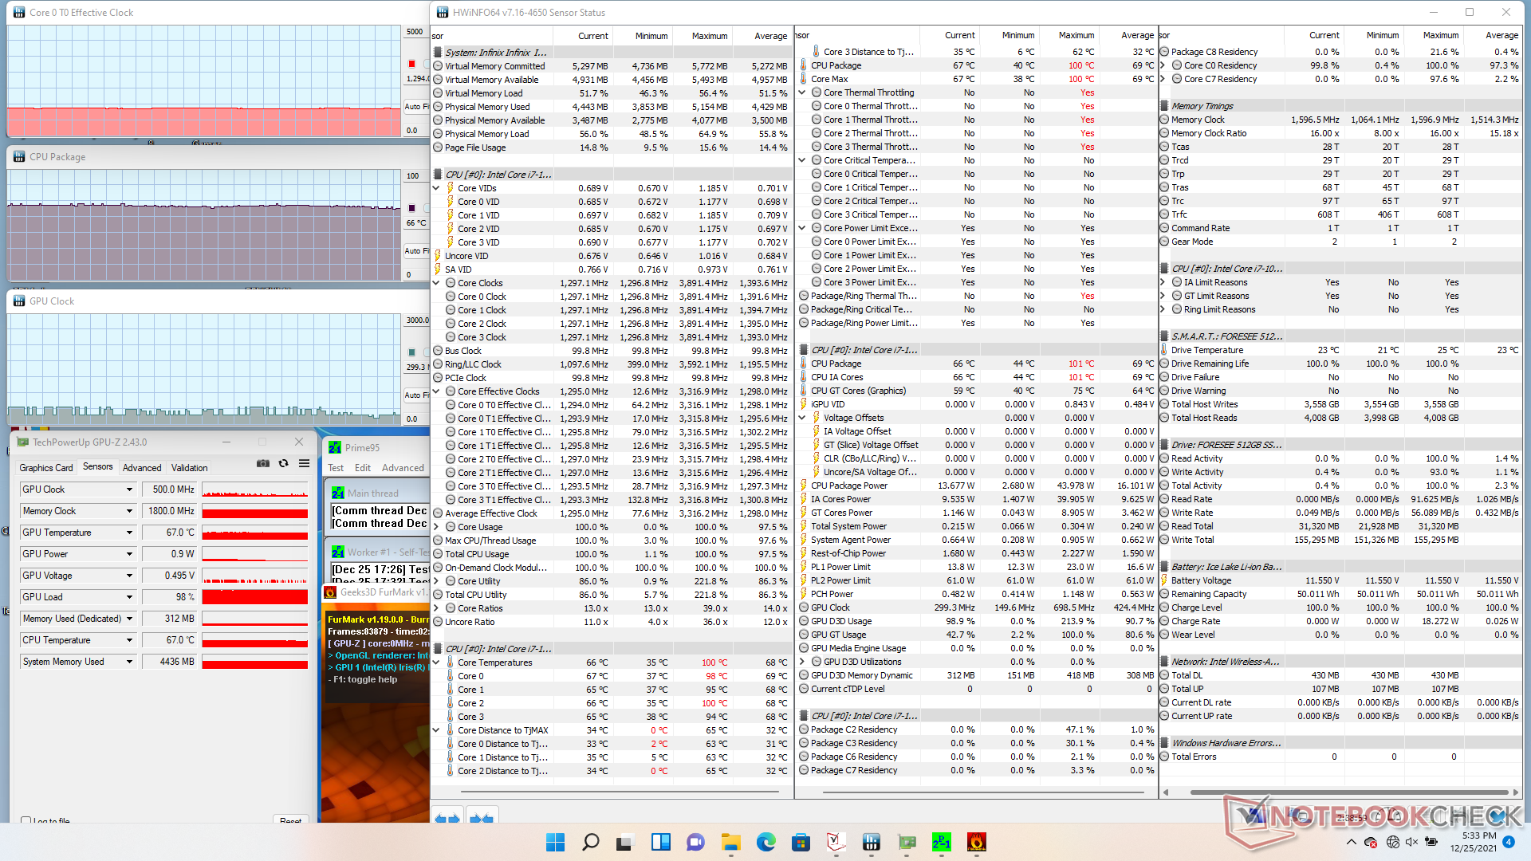
Task: Switch to FurMark taskbar icon
Action: (x=976, y=842)
